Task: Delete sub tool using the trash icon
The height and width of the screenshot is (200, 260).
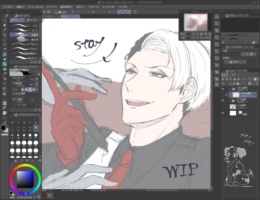Action: 39,62
